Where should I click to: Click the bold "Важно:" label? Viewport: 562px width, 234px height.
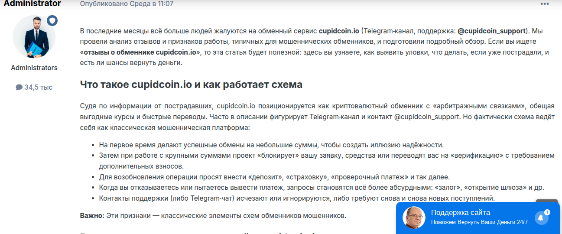92,215
